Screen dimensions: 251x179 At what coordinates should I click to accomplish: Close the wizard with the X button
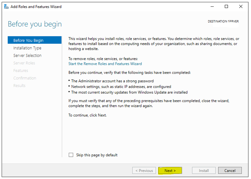click(x=240, y=6)
